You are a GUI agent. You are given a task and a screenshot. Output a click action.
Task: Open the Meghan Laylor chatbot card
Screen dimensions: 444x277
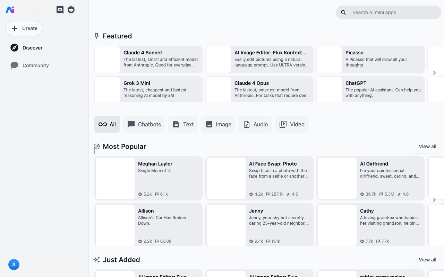(x=148, y=178)
